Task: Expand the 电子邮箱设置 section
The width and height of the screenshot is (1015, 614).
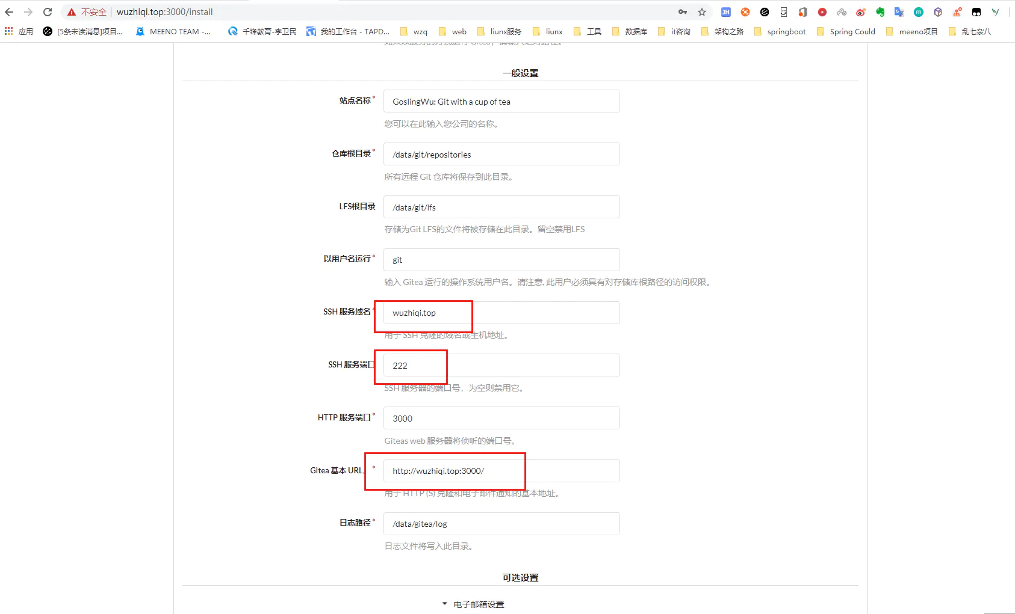Action: coord(473,604)
